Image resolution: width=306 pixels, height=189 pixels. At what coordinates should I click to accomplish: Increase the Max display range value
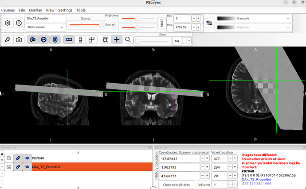click(x=199, y=27)
